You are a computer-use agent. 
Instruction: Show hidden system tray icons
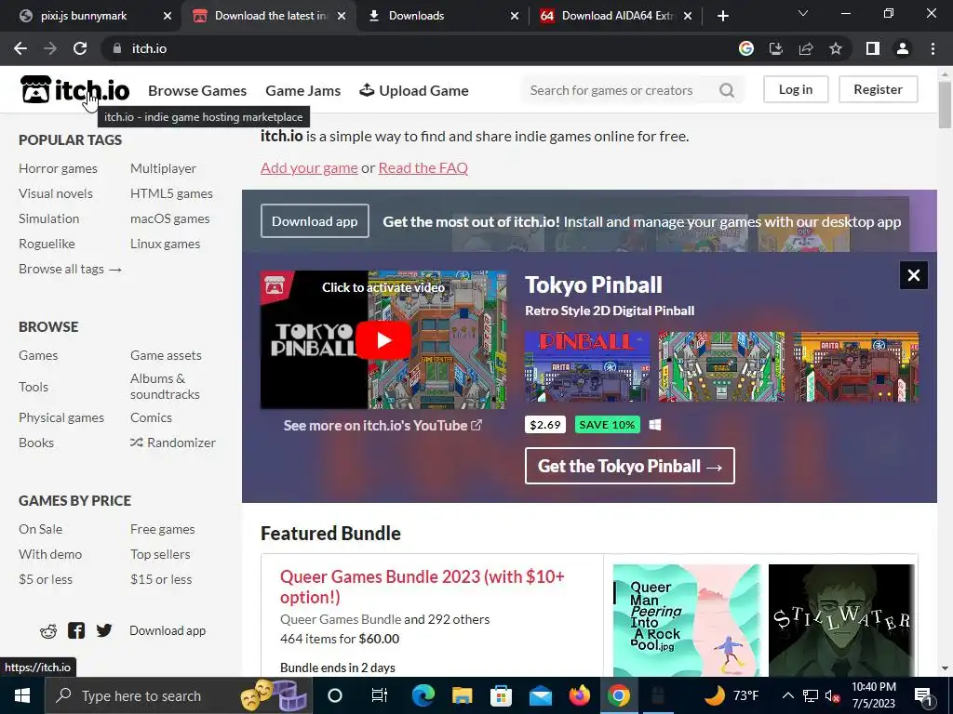[x=787, y=695]
